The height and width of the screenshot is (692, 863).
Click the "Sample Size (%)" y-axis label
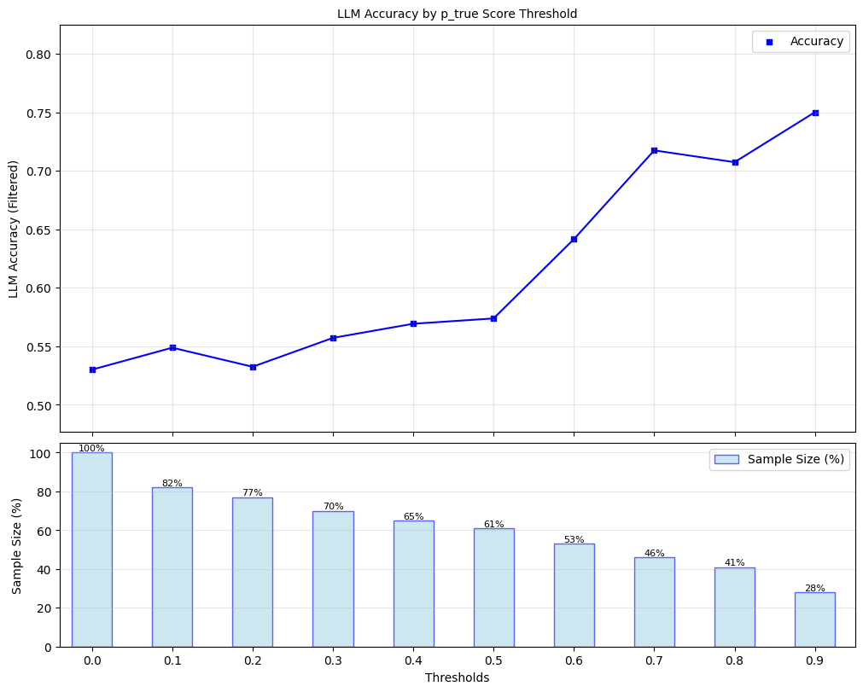[17, 544]
